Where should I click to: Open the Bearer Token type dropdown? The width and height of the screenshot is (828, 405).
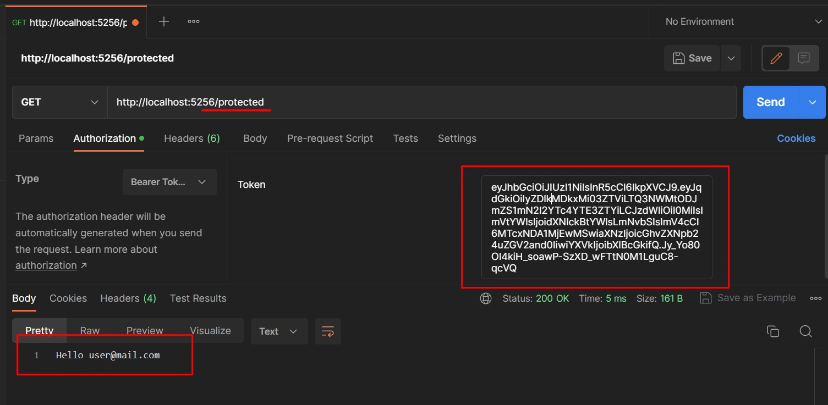pyautogui.click(x=169, y=182)
